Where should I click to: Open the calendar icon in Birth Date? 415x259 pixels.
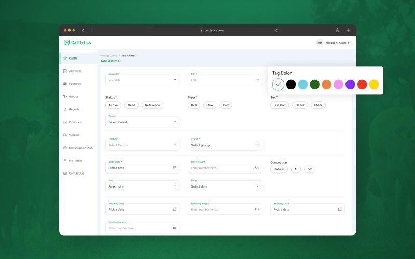[174, 167]
